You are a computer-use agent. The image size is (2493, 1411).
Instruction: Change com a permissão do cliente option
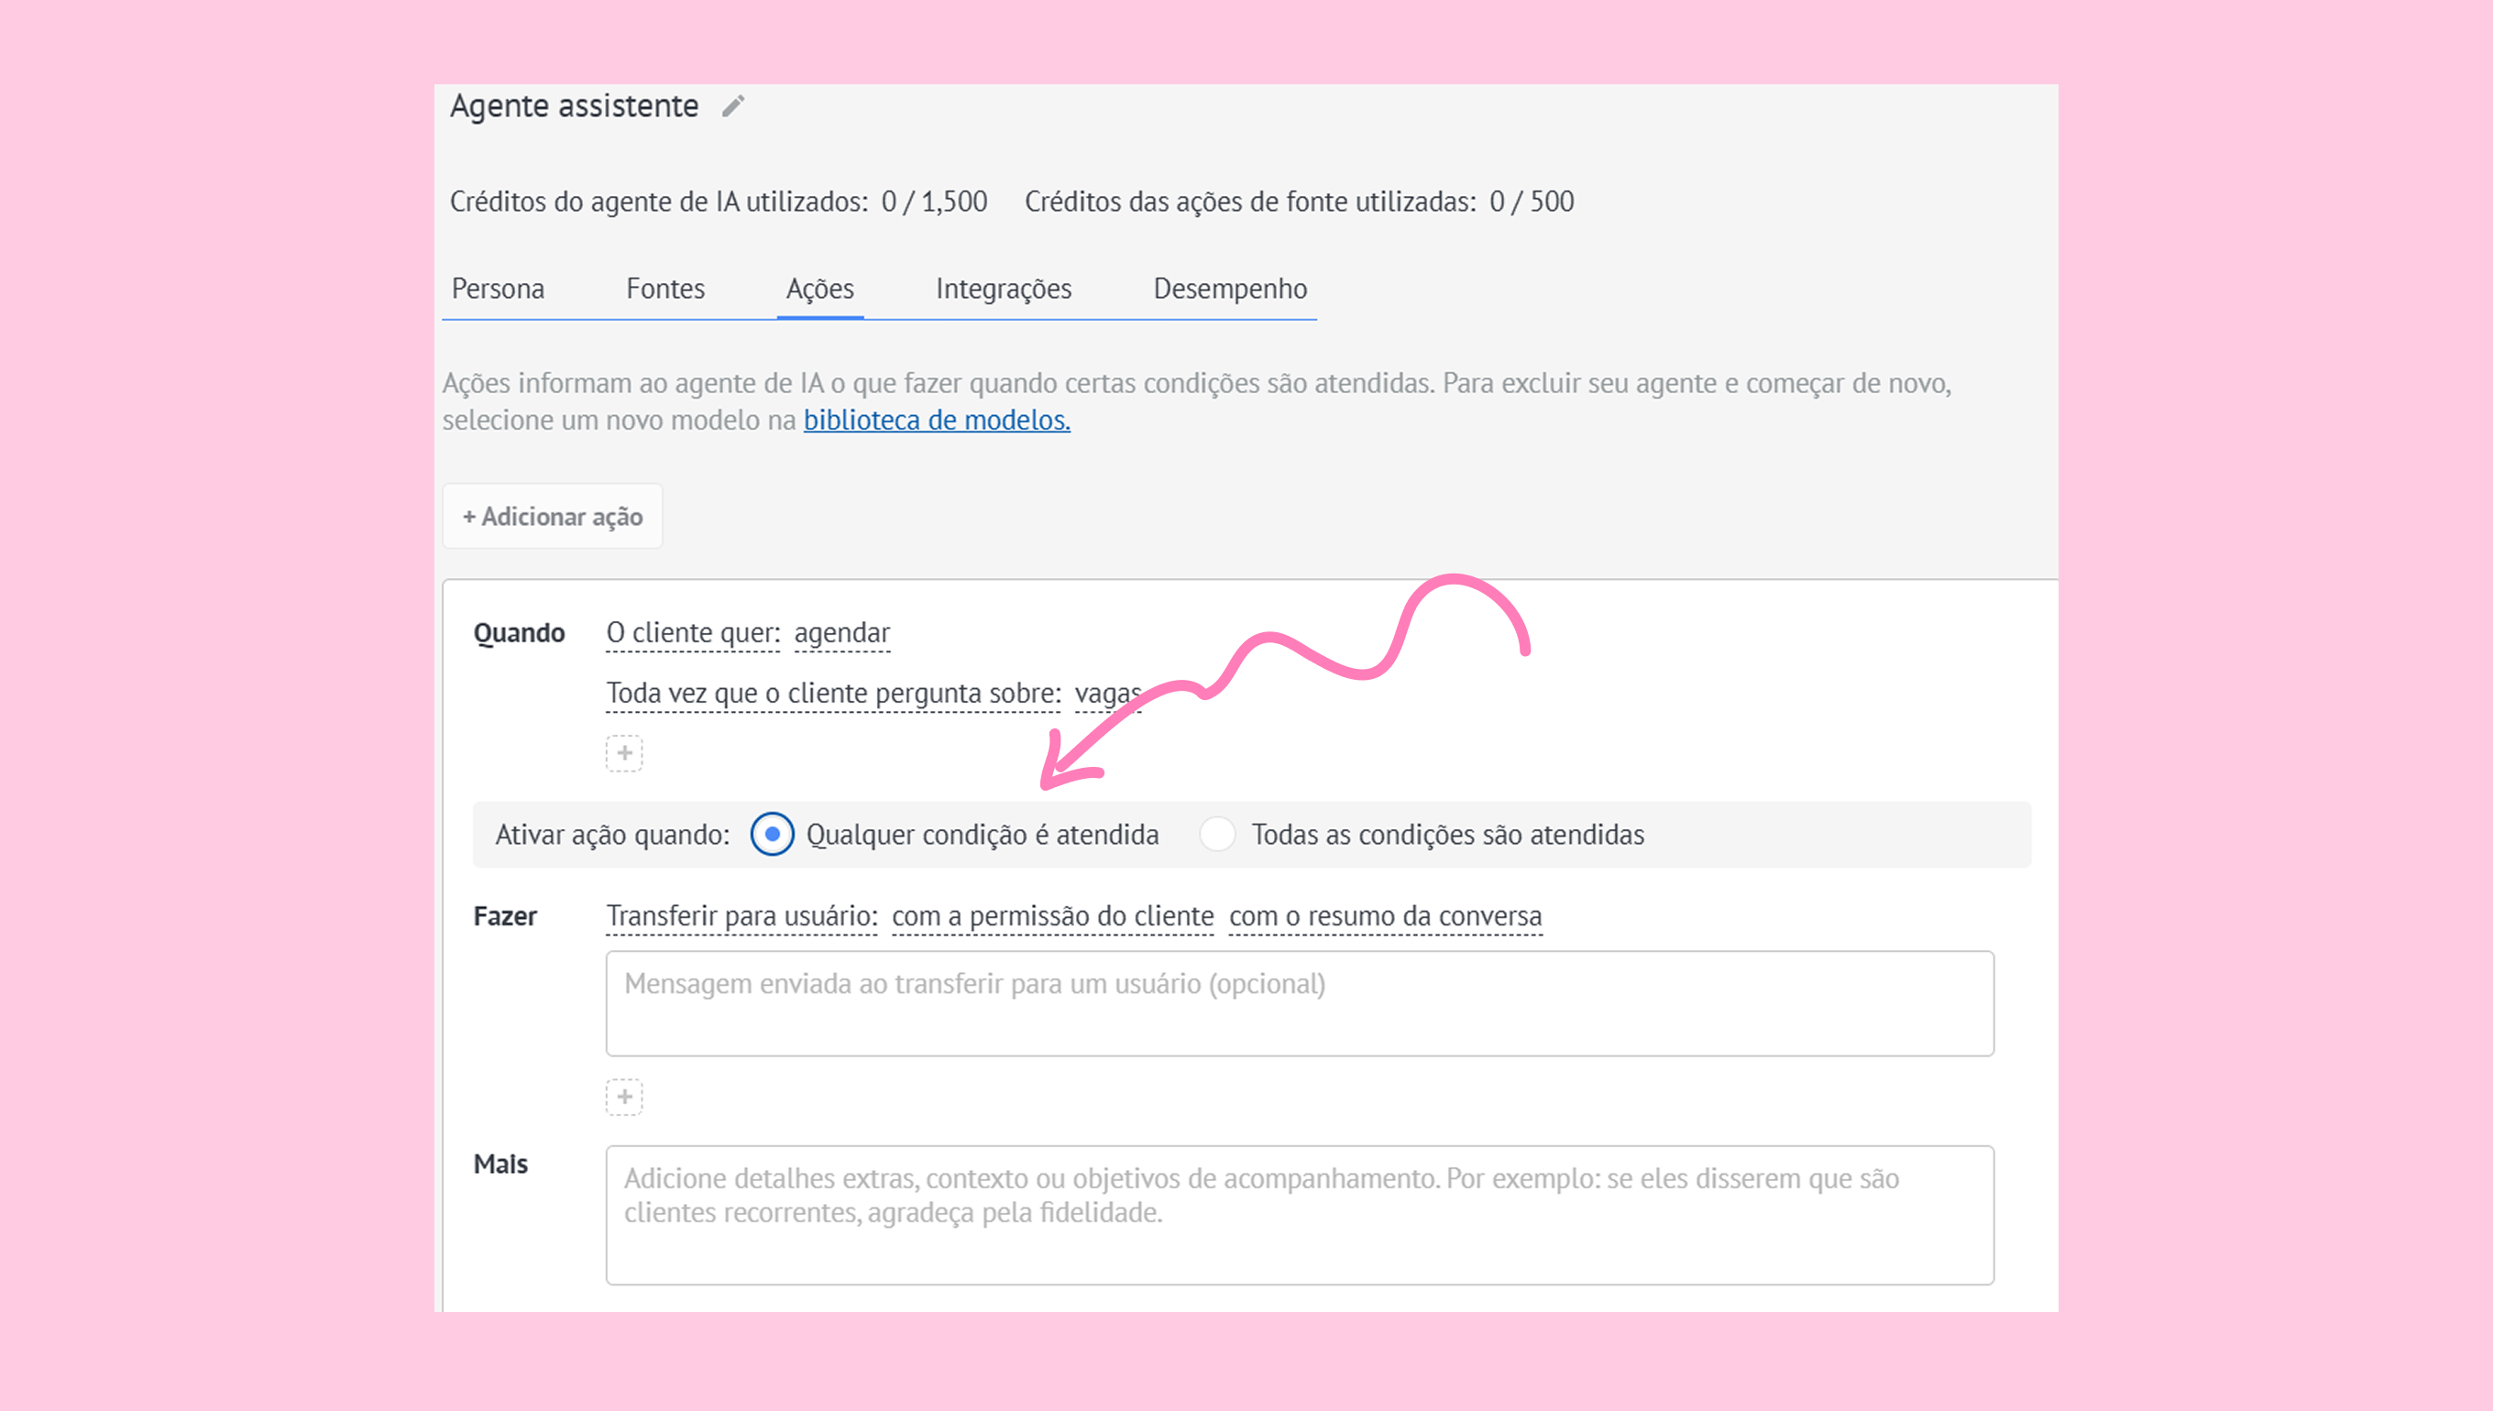pos(1052,916)
